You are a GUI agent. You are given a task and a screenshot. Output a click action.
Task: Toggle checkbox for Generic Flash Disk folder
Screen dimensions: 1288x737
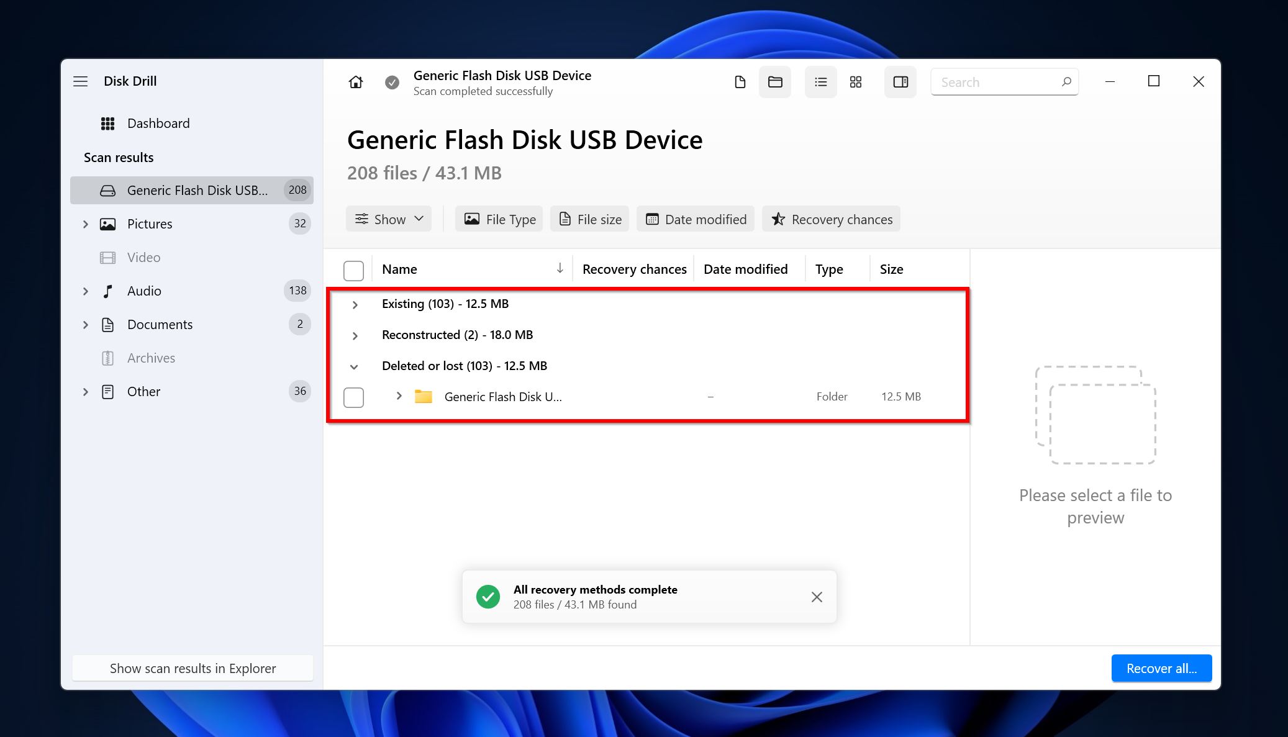pyautogui.click(x=353, y=396)
